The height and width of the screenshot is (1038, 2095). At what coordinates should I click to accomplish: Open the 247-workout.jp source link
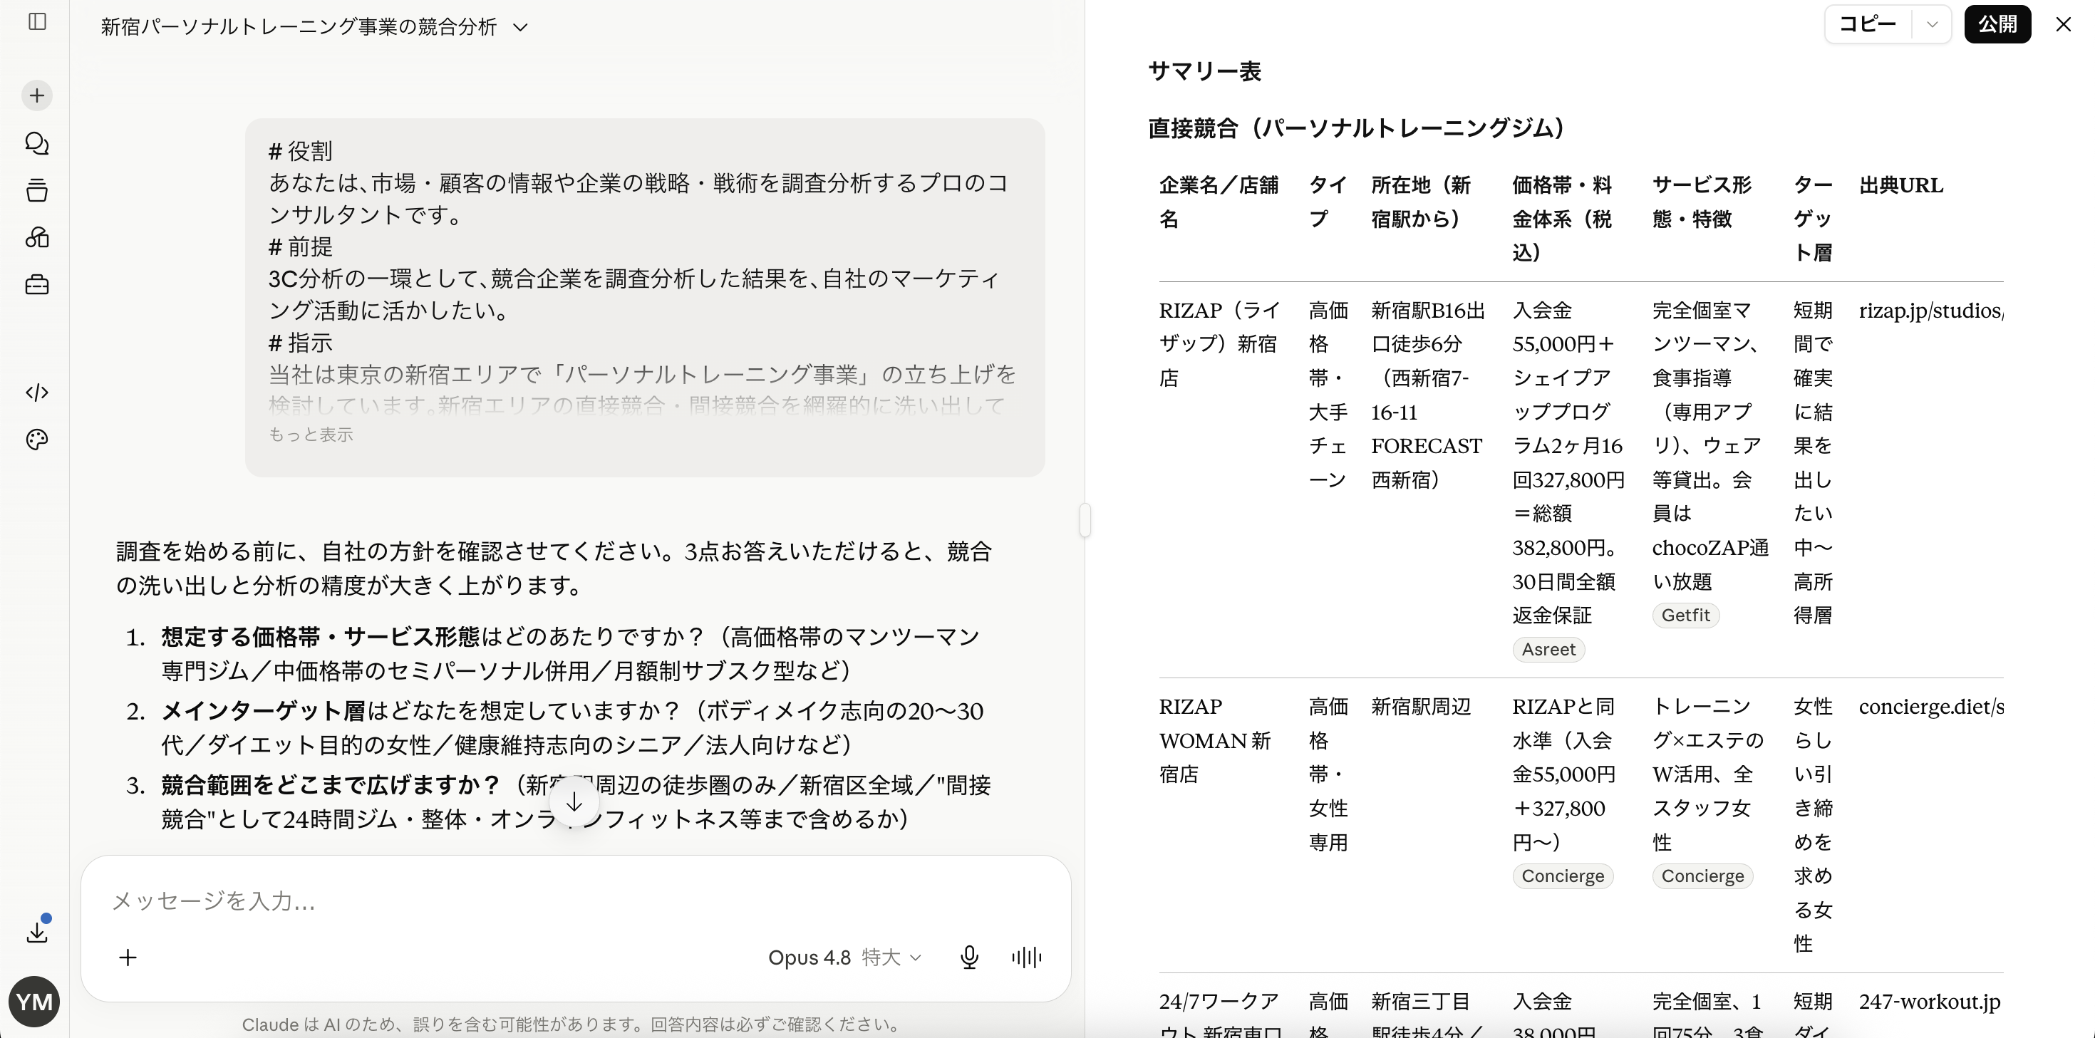pyautogui.click(x=1929, y=1002)
